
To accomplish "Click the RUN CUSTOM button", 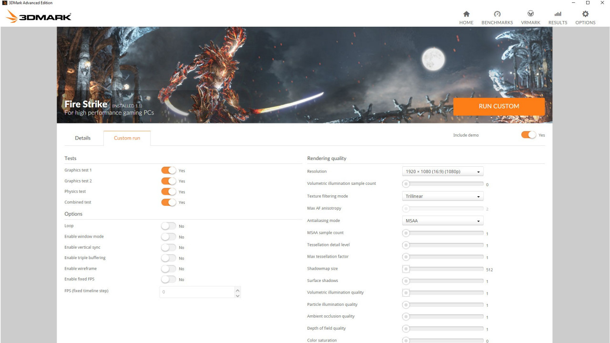I will [x=499, y=106].
